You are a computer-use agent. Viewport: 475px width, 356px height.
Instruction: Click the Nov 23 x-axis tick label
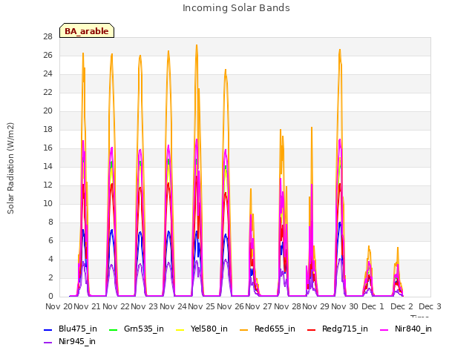(145, 306)
